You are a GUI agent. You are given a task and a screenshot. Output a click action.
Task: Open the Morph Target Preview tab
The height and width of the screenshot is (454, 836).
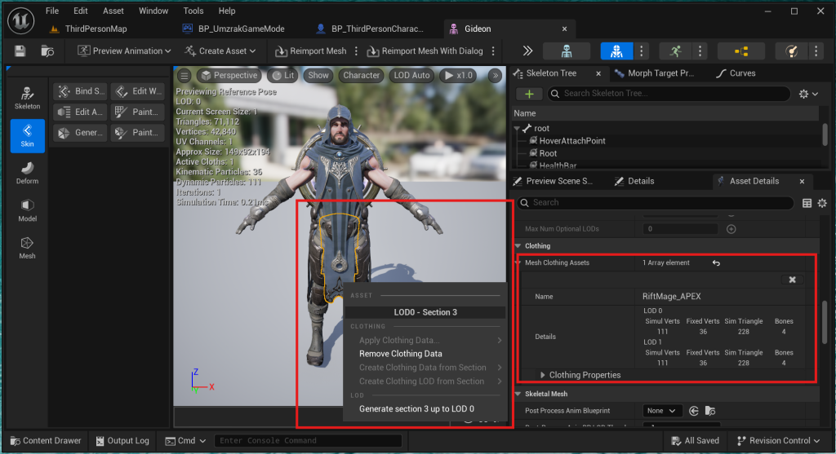click(x=654, y=73)
